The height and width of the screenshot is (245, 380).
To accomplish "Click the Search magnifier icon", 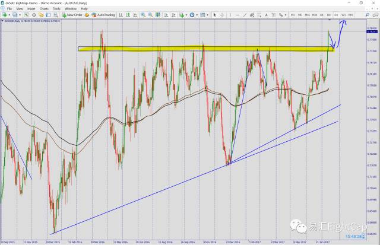I will point(368,15).
